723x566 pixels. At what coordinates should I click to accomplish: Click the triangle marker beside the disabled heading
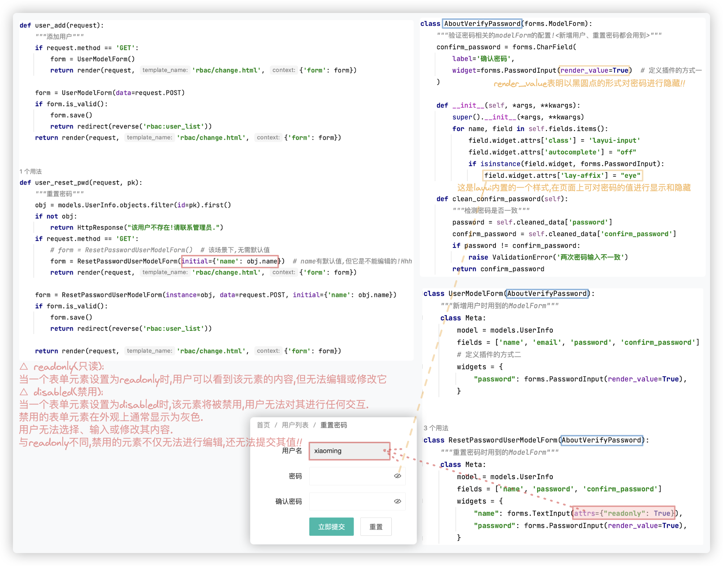[24, 392]
